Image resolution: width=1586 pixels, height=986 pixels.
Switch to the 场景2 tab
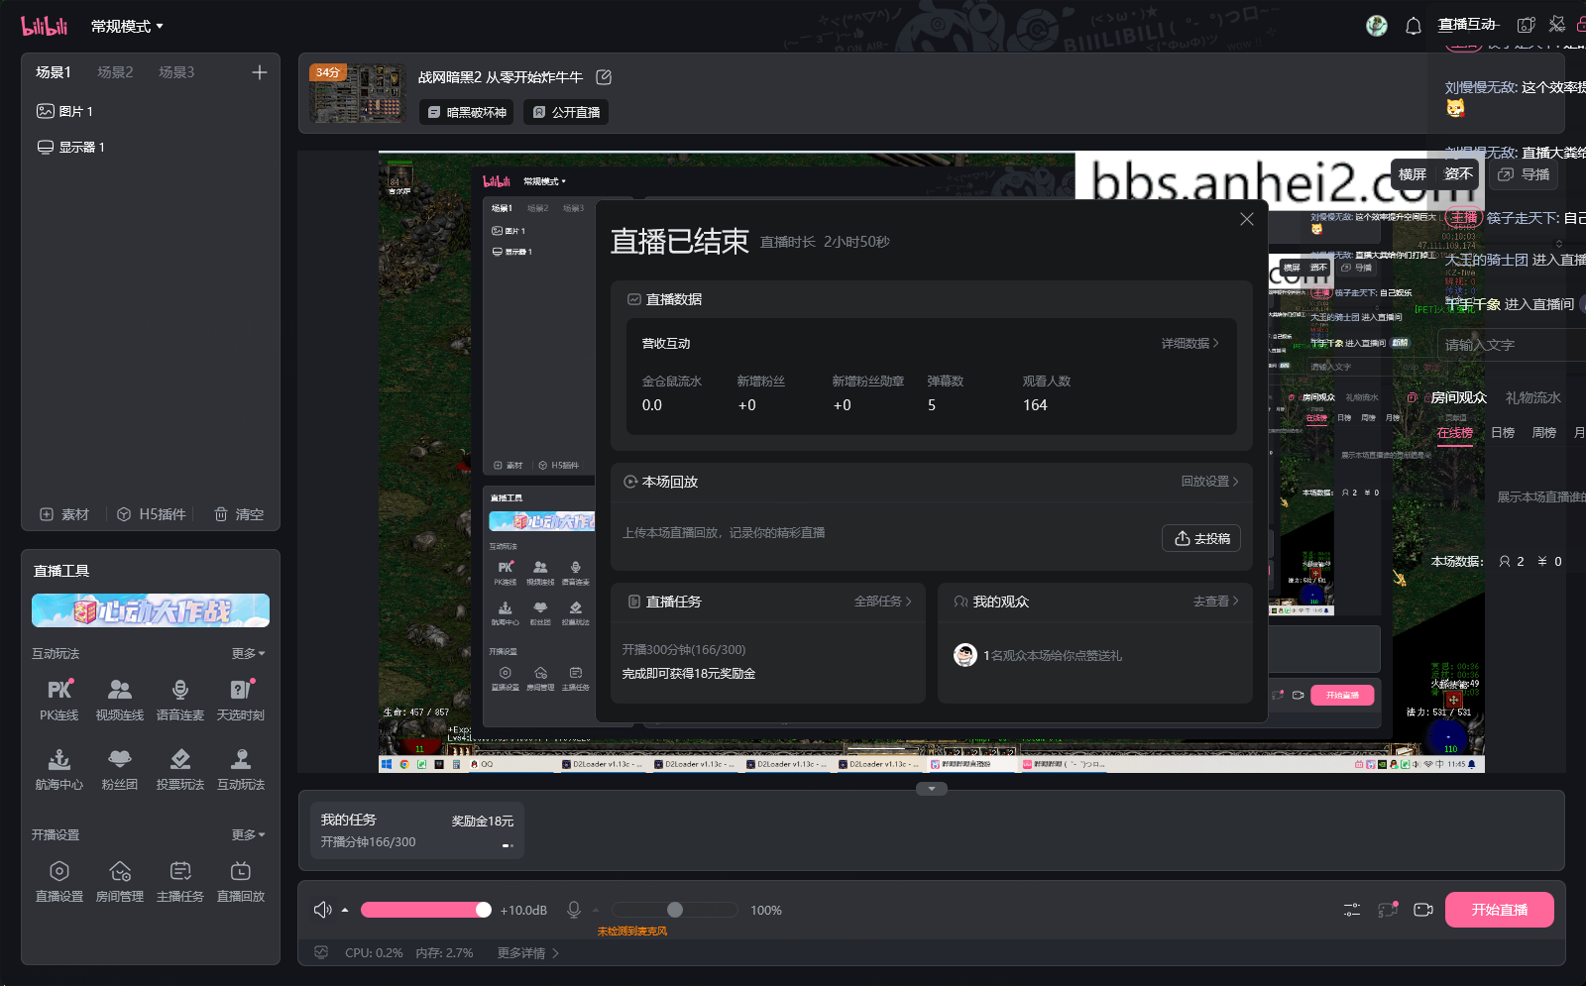click(115, 72)
